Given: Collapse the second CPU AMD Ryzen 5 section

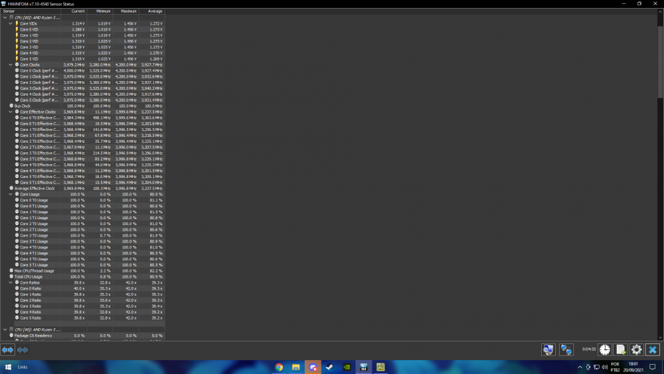Looking at the screenshot, I should coord(5,329).
